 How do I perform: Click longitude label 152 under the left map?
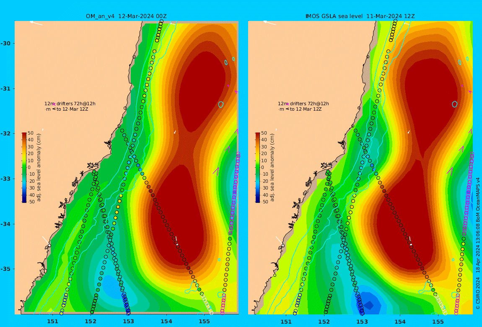pyautogui.click(x=91, y=322)
